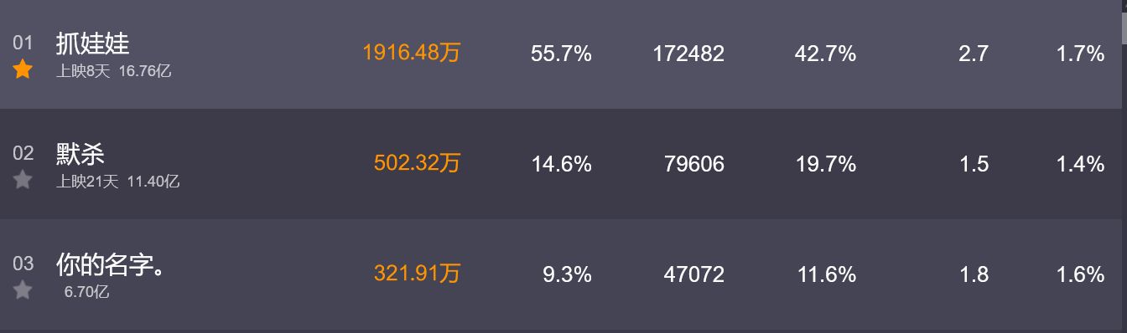The image size is (1127, 333).
Task: Click the 42.7% screening share value
Action: [x=825, y=54]
